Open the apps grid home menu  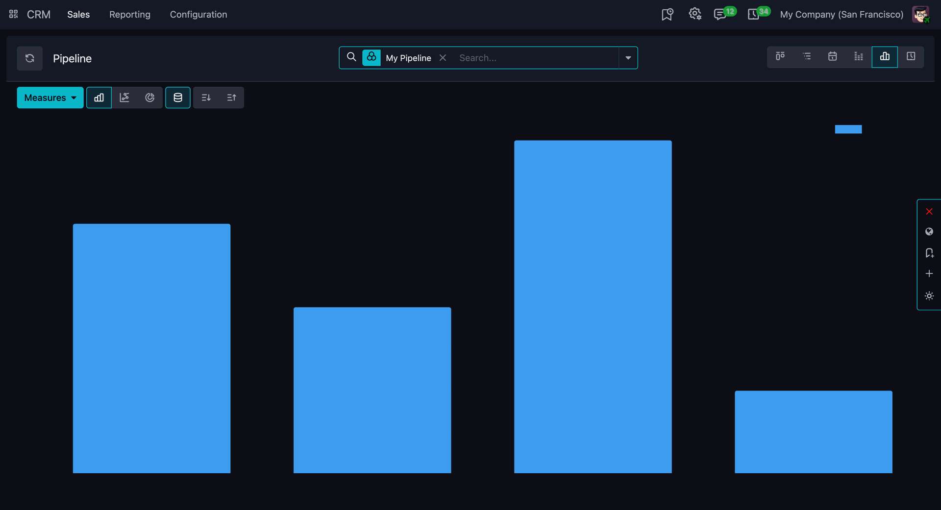pyautogui.click(x=14, y=14)
